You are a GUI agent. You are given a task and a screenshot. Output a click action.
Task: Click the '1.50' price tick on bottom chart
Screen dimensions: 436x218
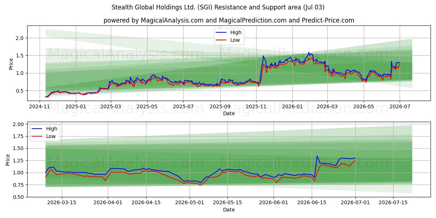[18, 149]
